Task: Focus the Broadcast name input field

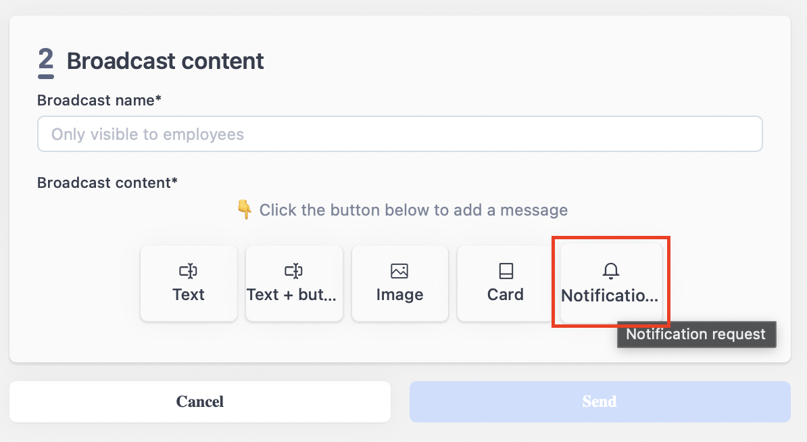Action: pos(400,134)
